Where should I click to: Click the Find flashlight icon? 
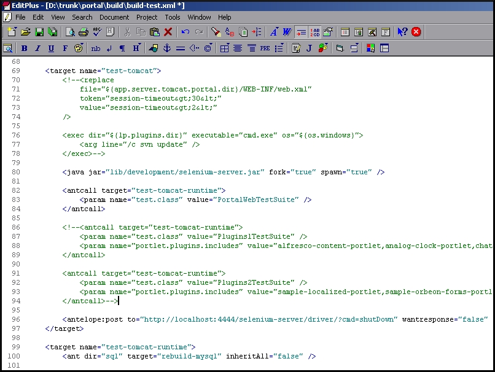point(216,32)
